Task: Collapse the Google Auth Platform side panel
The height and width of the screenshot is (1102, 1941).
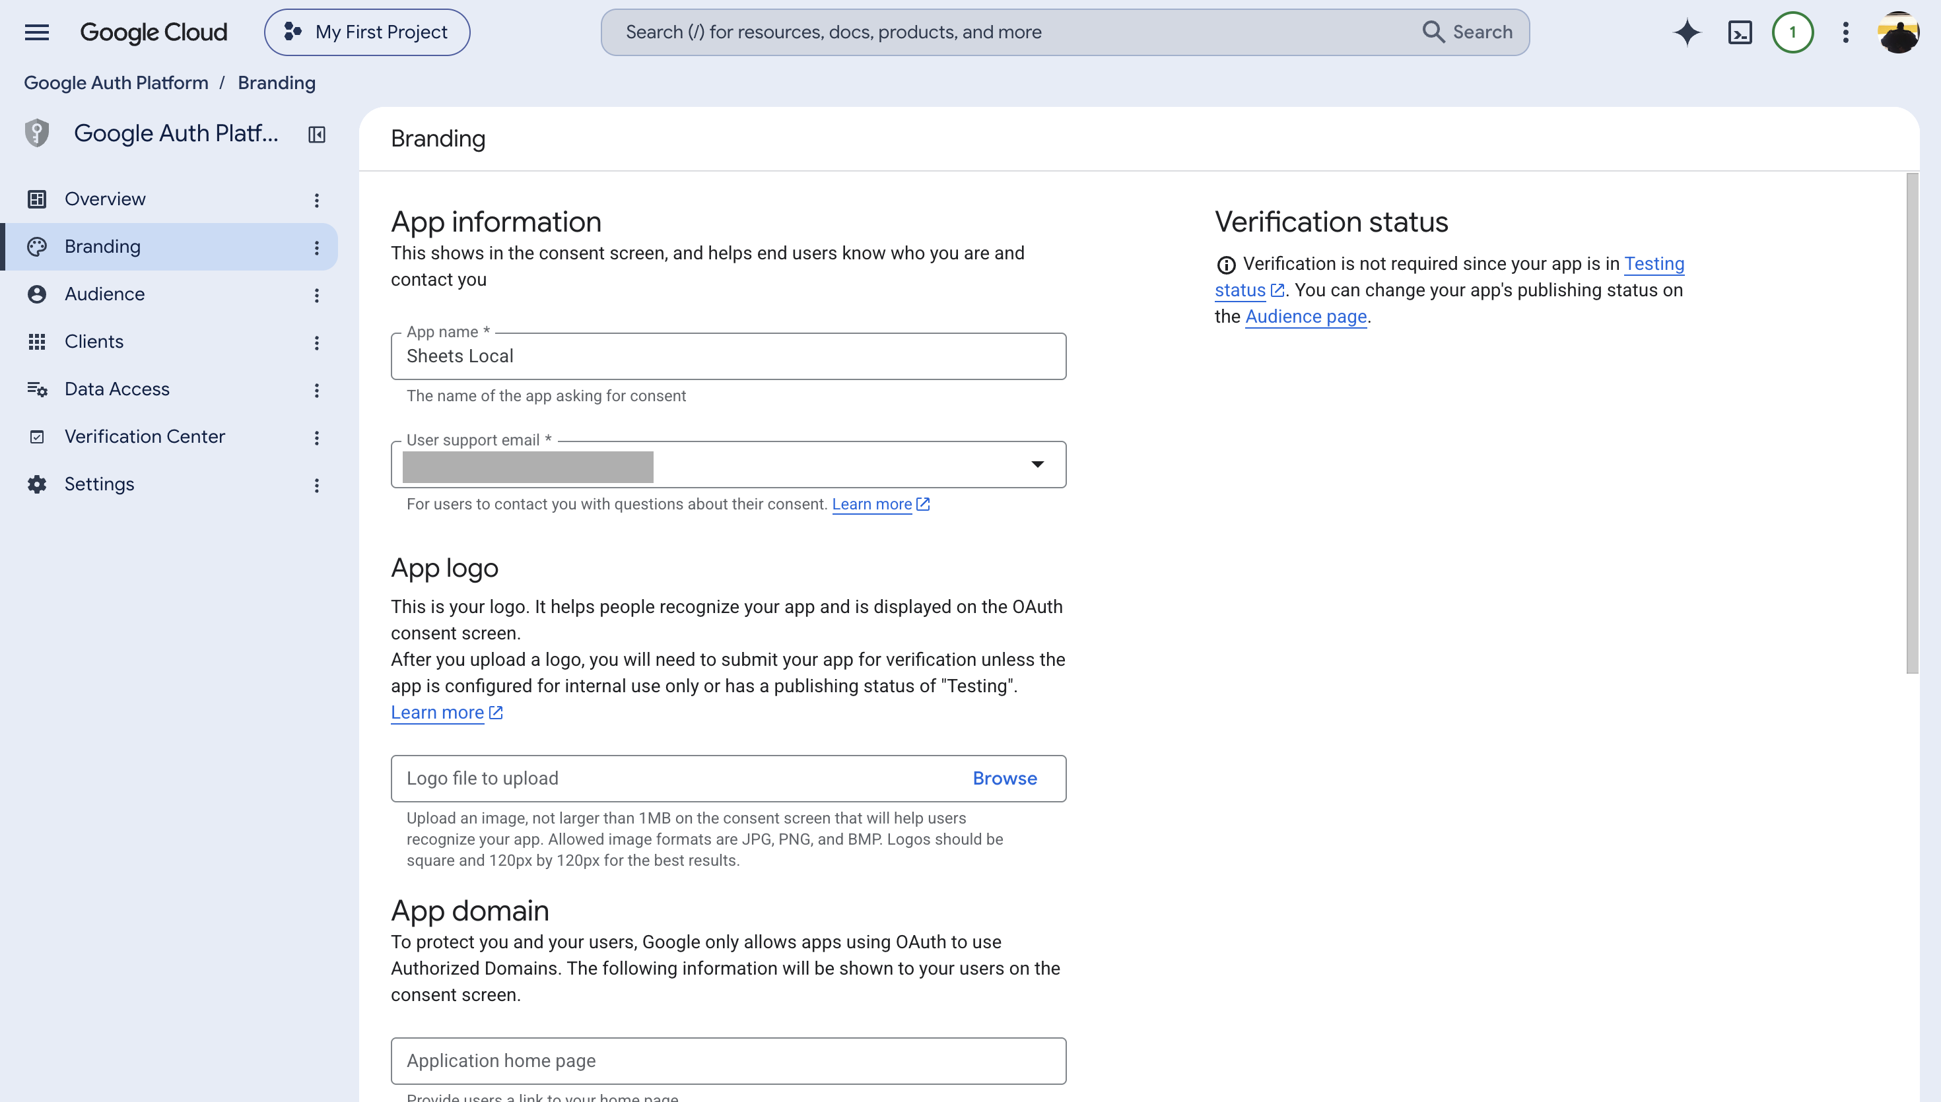Action: click(x=316, y=135)
